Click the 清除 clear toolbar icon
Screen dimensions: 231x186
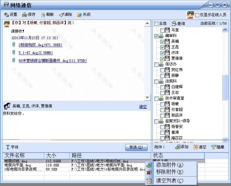(61, 15)
